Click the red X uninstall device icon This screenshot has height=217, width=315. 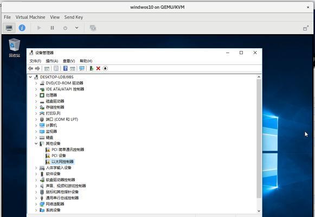[x=98, y=68]
